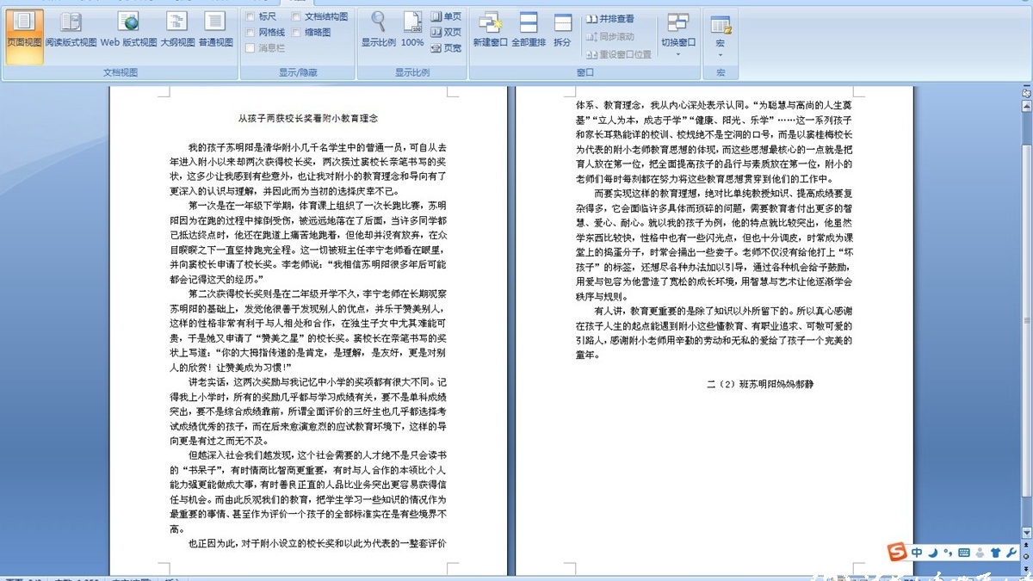Toggle the 消息栏 message bar checkbox
1033x581 pixels.
(251, 48)
